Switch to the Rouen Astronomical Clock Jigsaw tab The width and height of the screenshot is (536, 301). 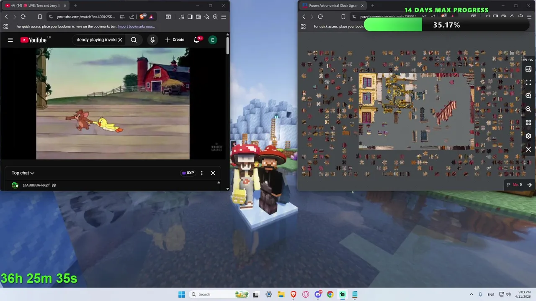click(333, 5)
